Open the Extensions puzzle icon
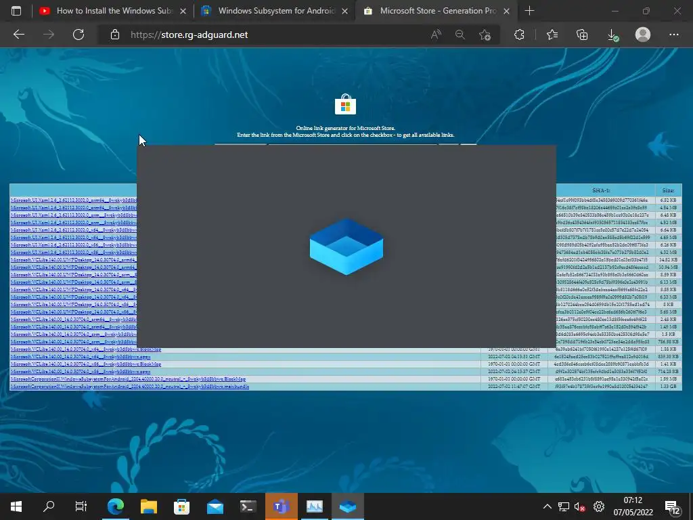693x520 pixels. pyautogui.click(x=519, y=35)
